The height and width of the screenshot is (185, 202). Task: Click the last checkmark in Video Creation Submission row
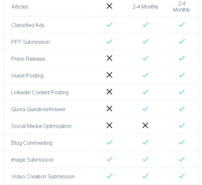182,176
